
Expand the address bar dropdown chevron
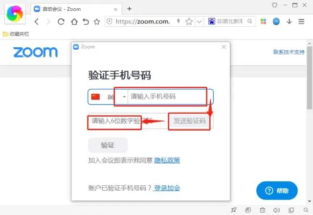click(200, 21)
